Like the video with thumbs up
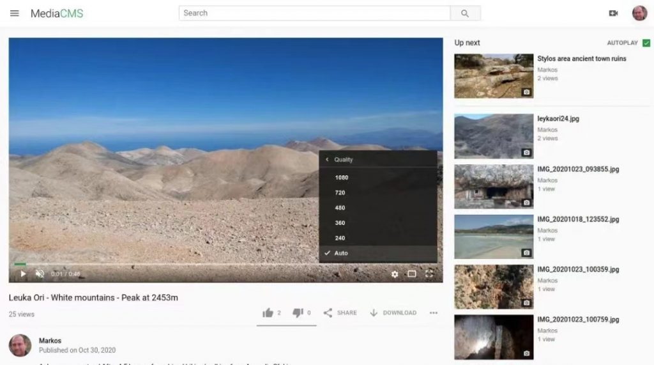The height and width of the screenshot is (365, 654). [x=268, y=313]
